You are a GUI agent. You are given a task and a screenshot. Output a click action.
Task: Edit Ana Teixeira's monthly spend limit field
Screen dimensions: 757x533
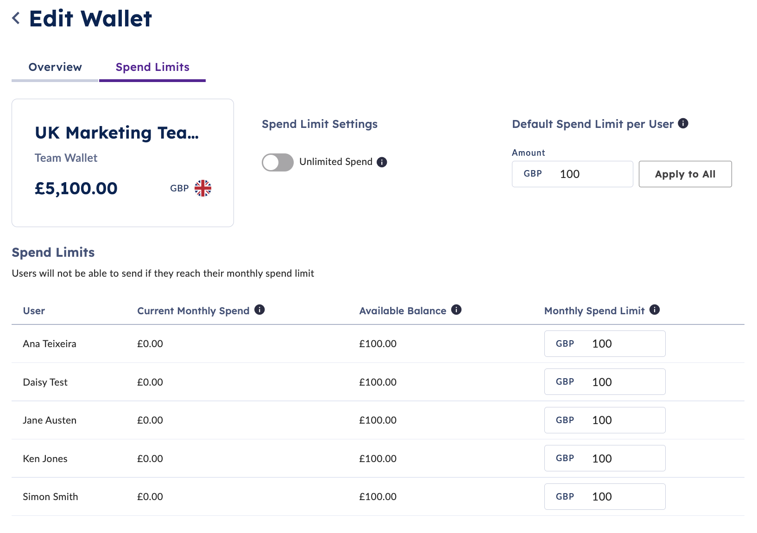(x=605, y=344)
